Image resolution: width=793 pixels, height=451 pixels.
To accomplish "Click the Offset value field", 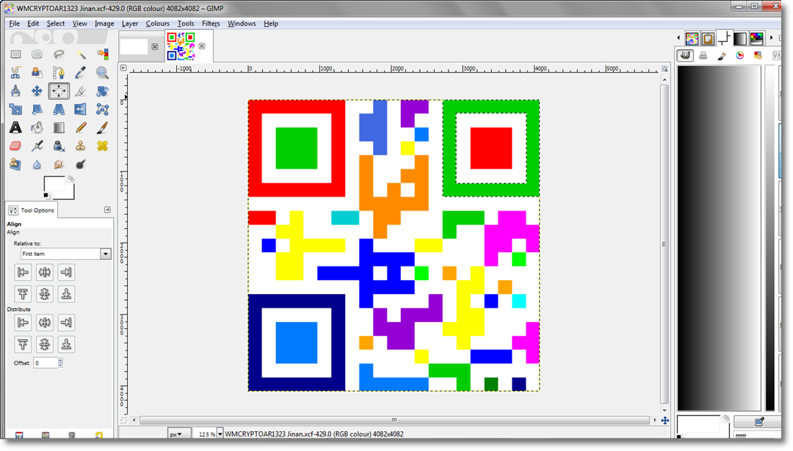I will tap(45, 362).
